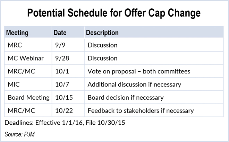
Task: Click the 'MRC' meeting cell dated 9/9
Action: pyautogui.click(x=14, y=45)
